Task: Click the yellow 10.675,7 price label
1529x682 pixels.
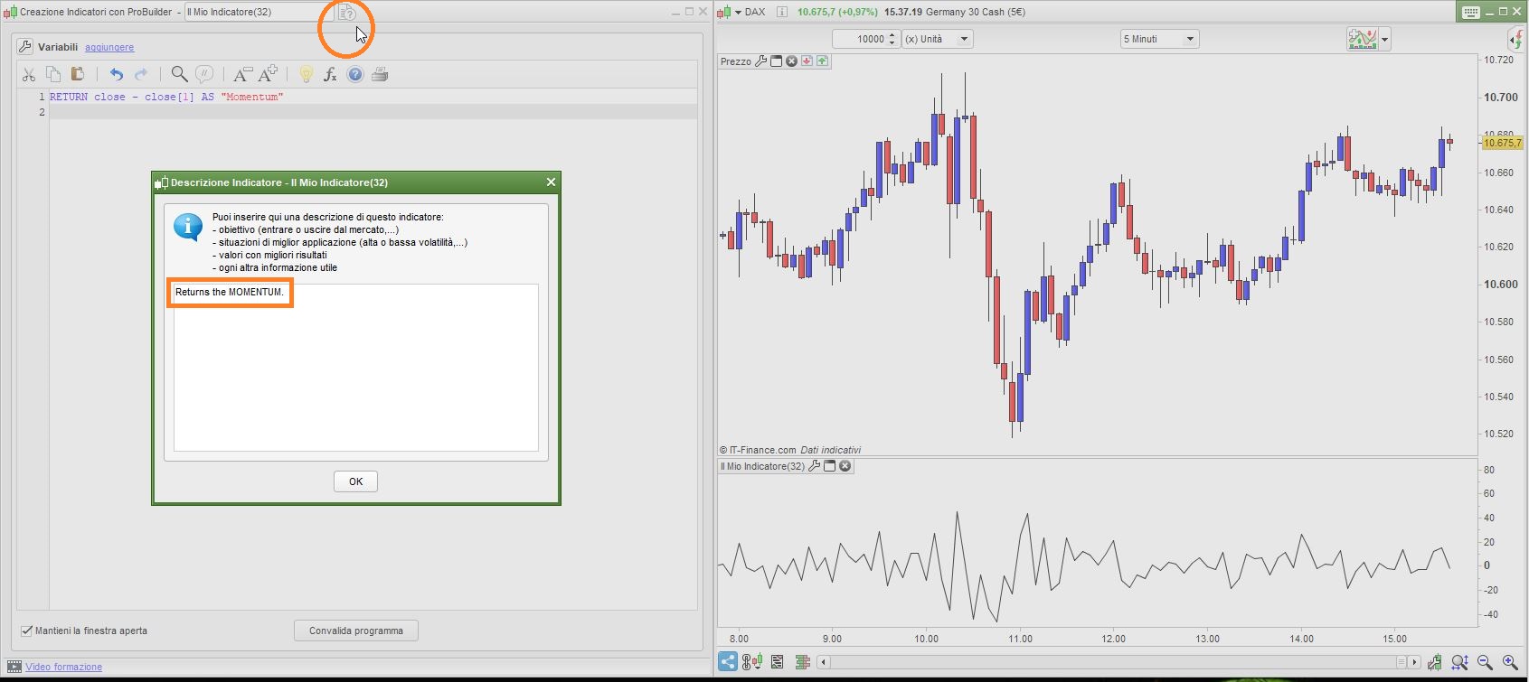Action: pyautogui.click(x=1502, y=143)
